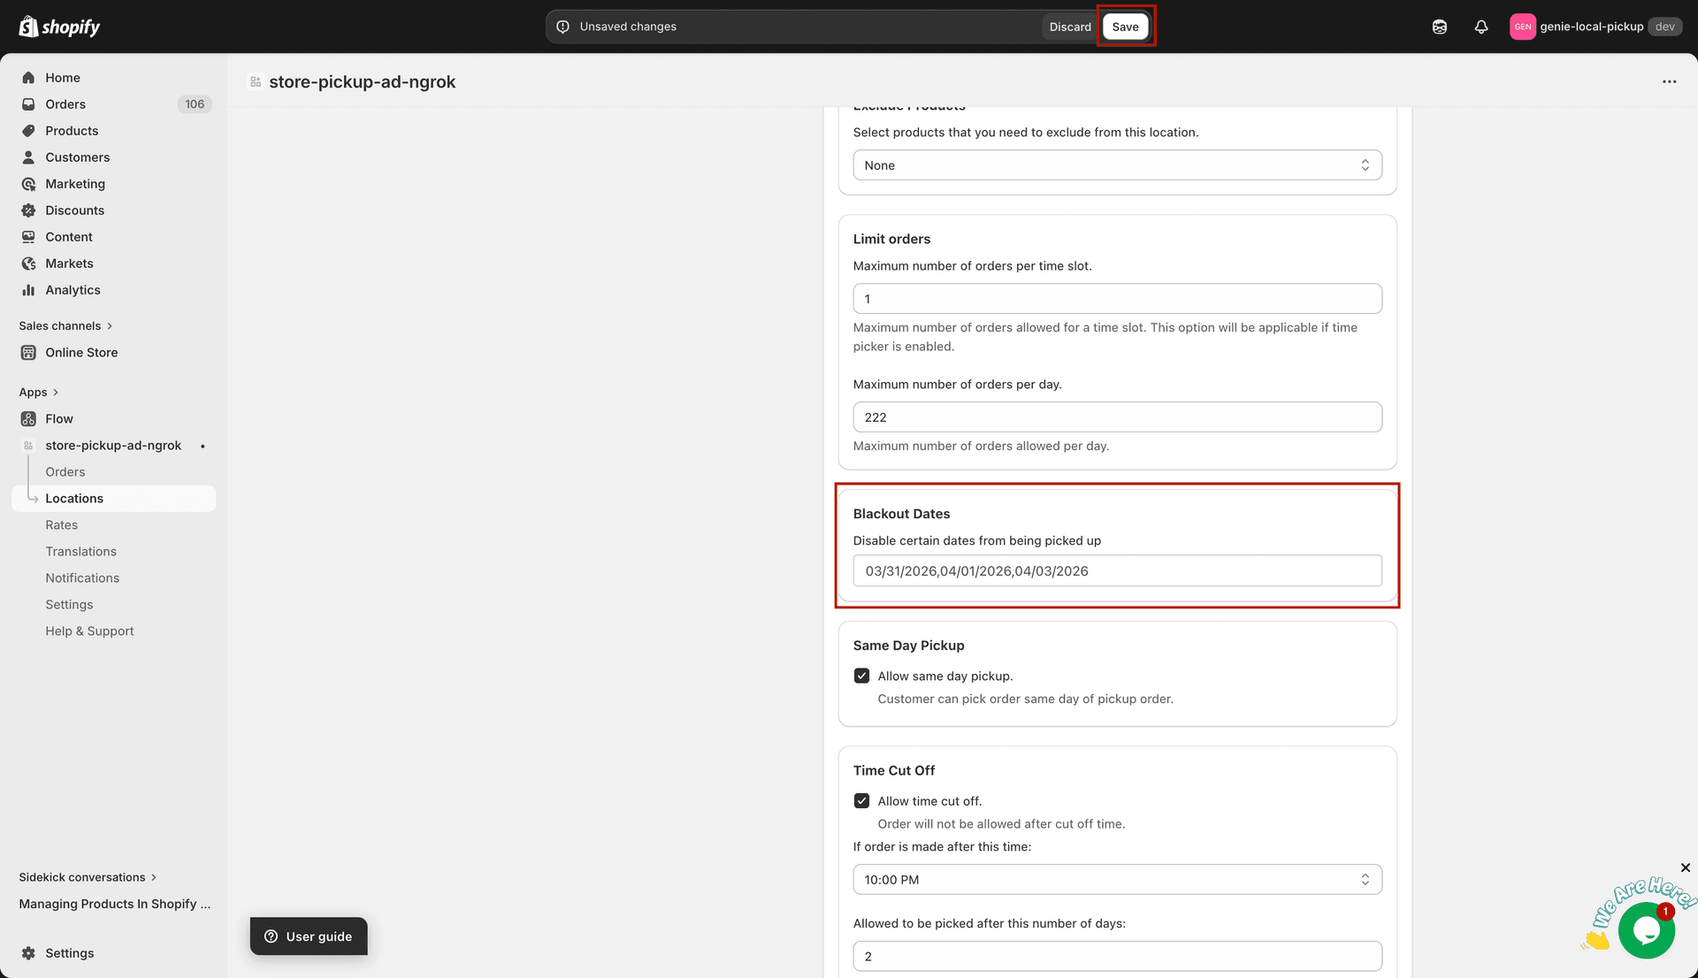This screenshot has height=978, width=1698.
Task: Open the Discounts section
Action: (x=74, y=210)
